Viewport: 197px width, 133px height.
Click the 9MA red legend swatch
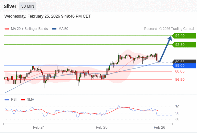[23, 100]
